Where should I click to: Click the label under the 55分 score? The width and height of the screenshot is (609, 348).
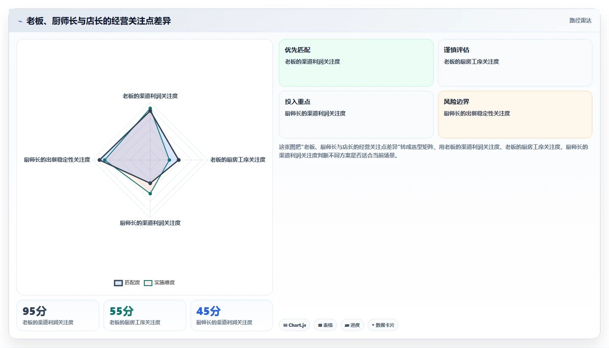coord(135,323)
